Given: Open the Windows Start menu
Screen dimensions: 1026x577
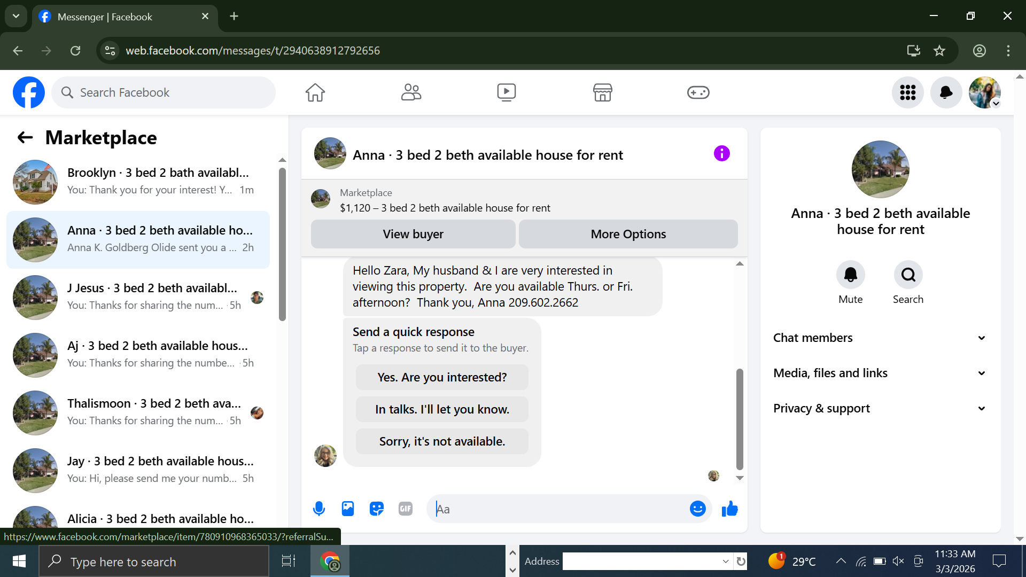Looking at the screenshot, I should click(19, 561).
